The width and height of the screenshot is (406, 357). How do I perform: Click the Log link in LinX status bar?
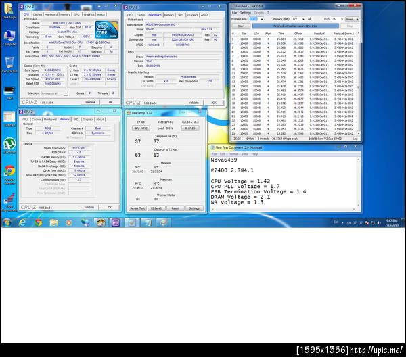tap(355, 139)
